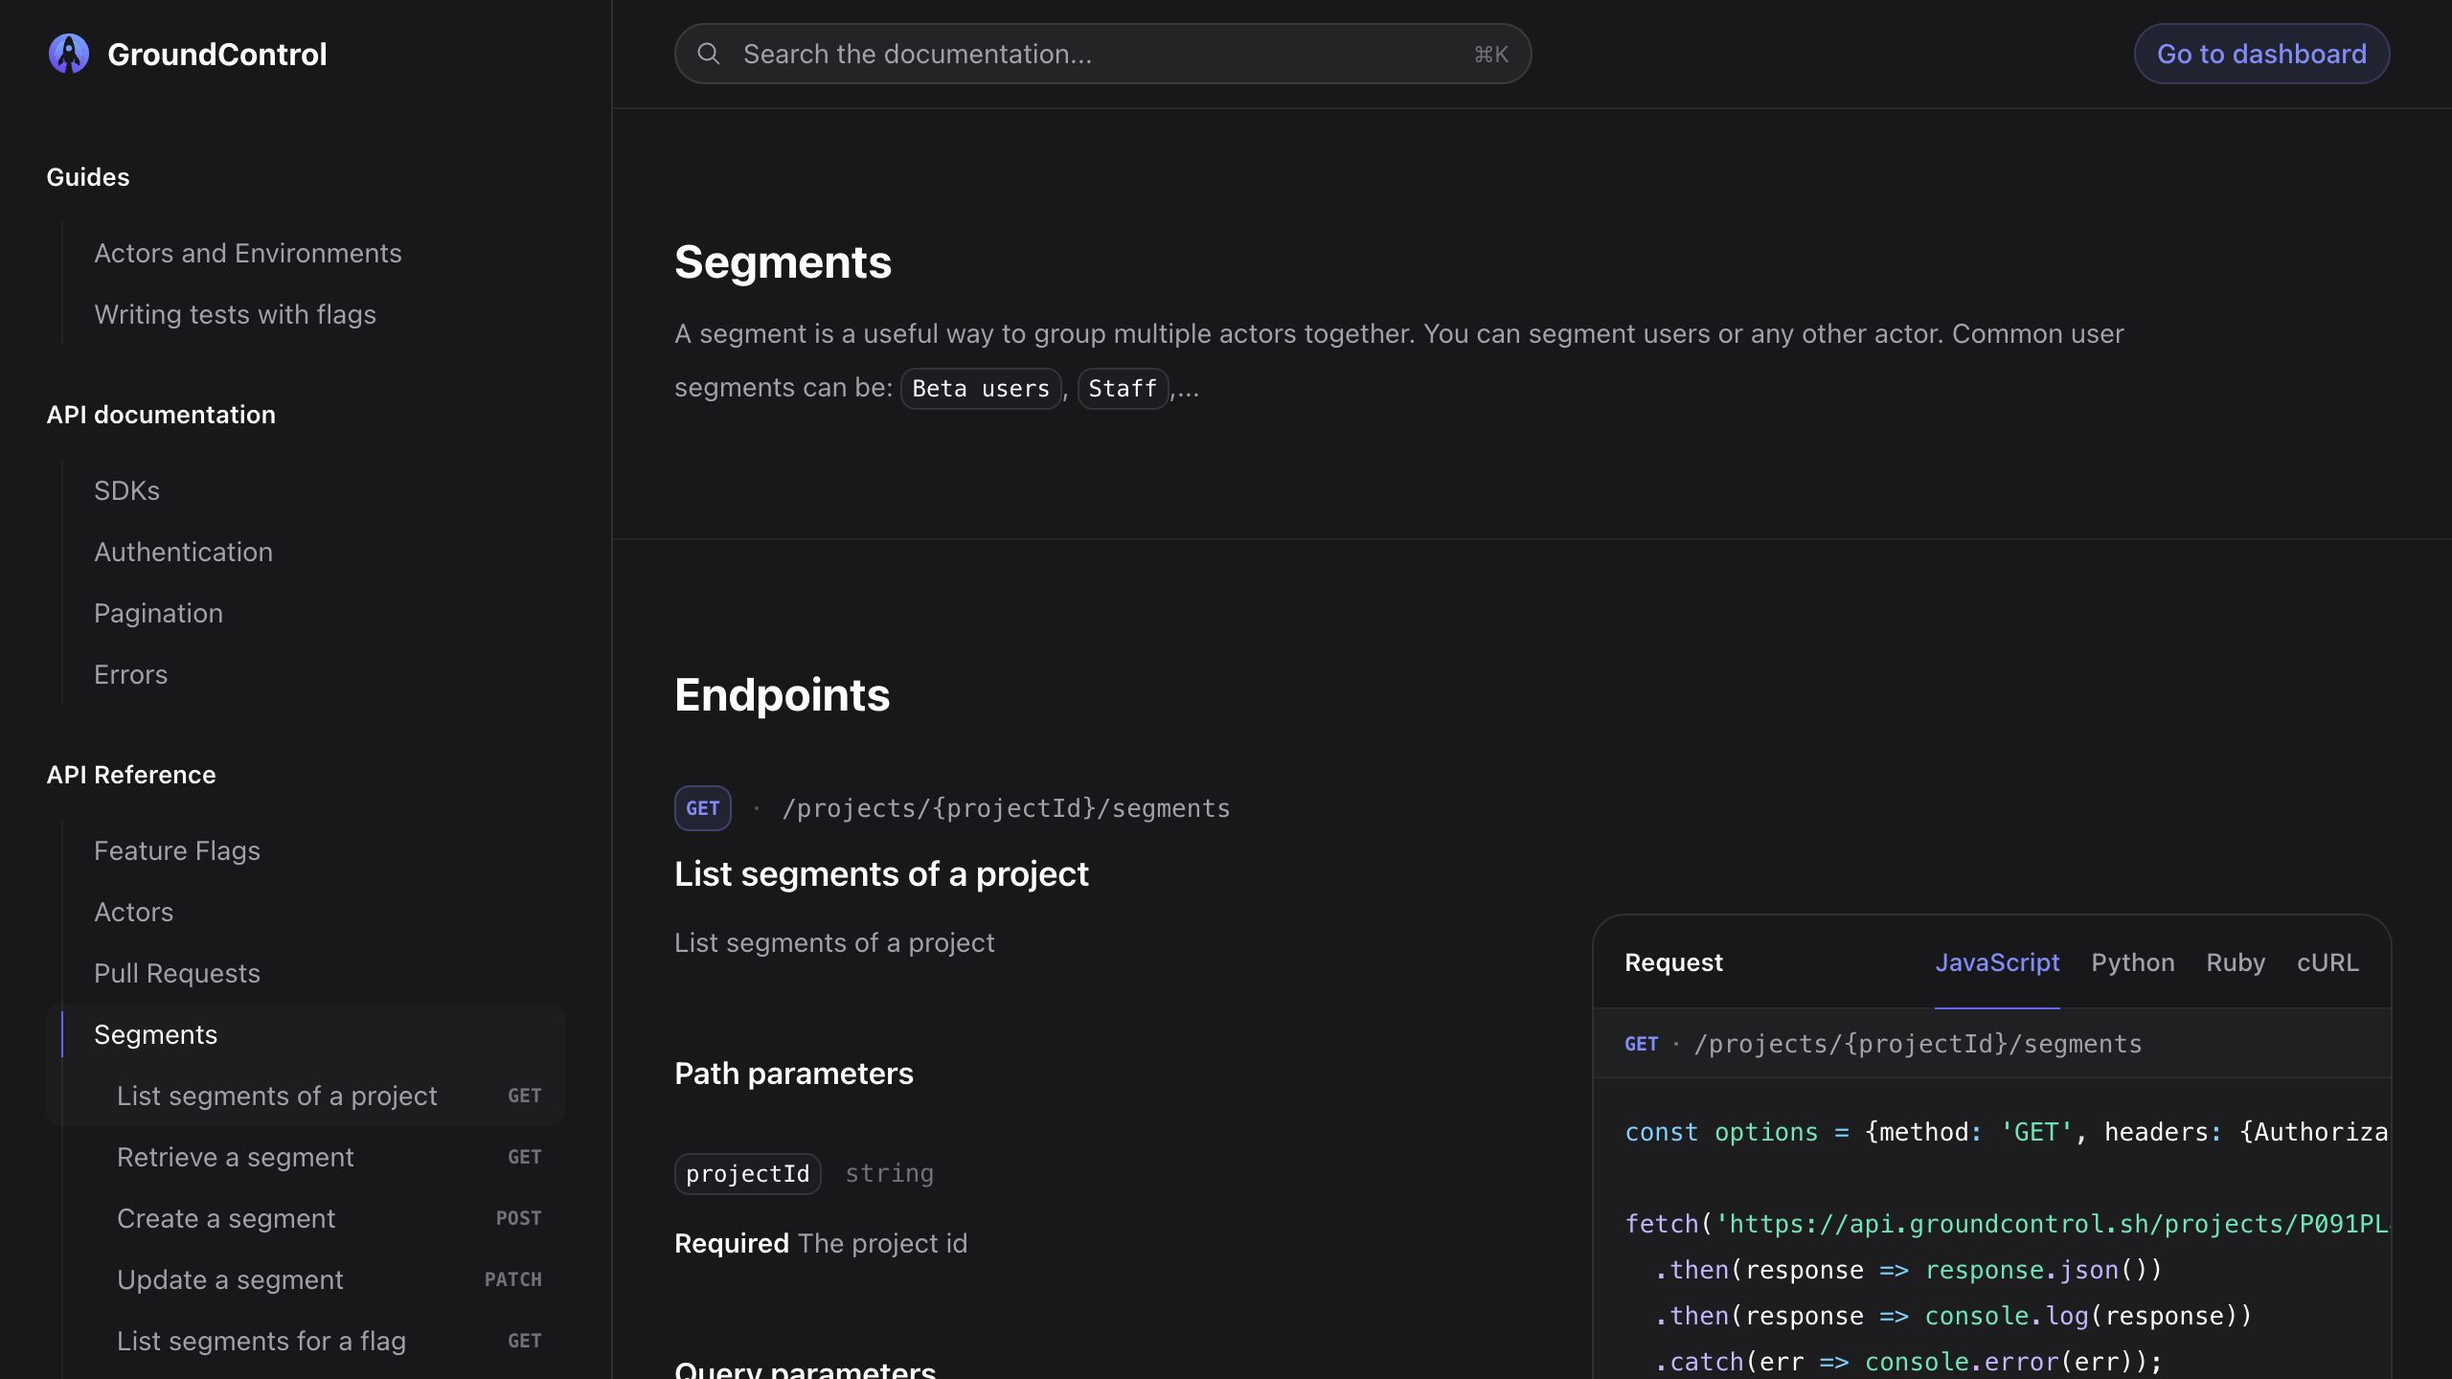The width and height of the screenshot is (2452, 1379).
Task: Click the GroundControl rocket logo icon
Action: pyautogui.click(x=69, y=54)
